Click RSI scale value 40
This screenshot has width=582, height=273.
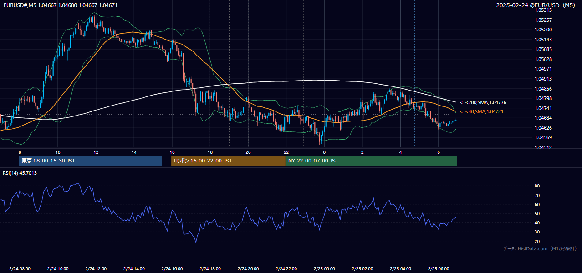tap(537, 223)
